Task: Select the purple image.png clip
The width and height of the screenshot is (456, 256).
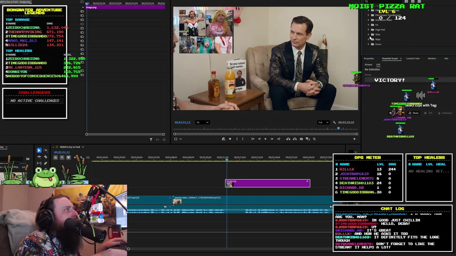Action: pyautogui.click(x=268, y=183)
